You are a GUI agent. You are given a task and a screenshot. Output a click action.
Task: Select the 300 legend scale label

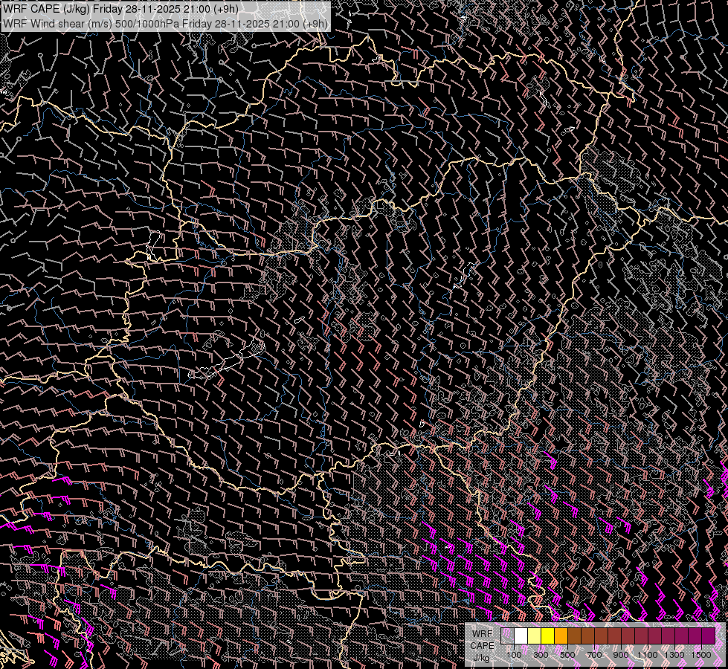541,655
